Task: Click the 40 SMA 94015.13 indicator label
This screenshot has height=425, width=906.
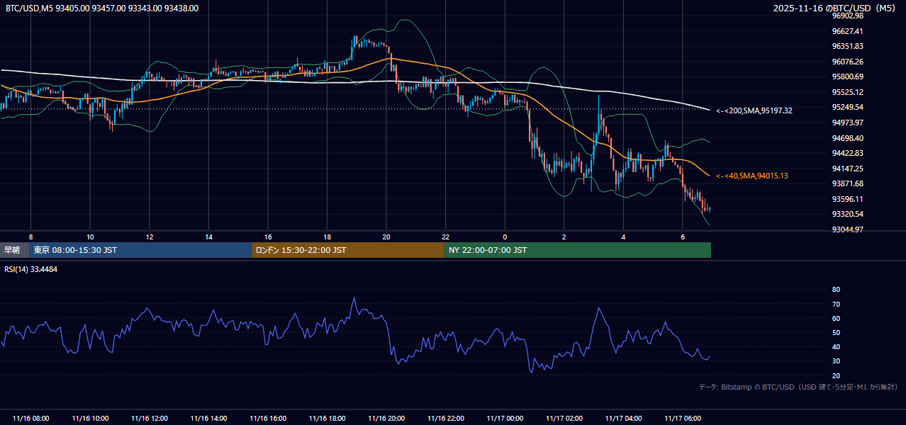Action: click(x=752, y=176)
